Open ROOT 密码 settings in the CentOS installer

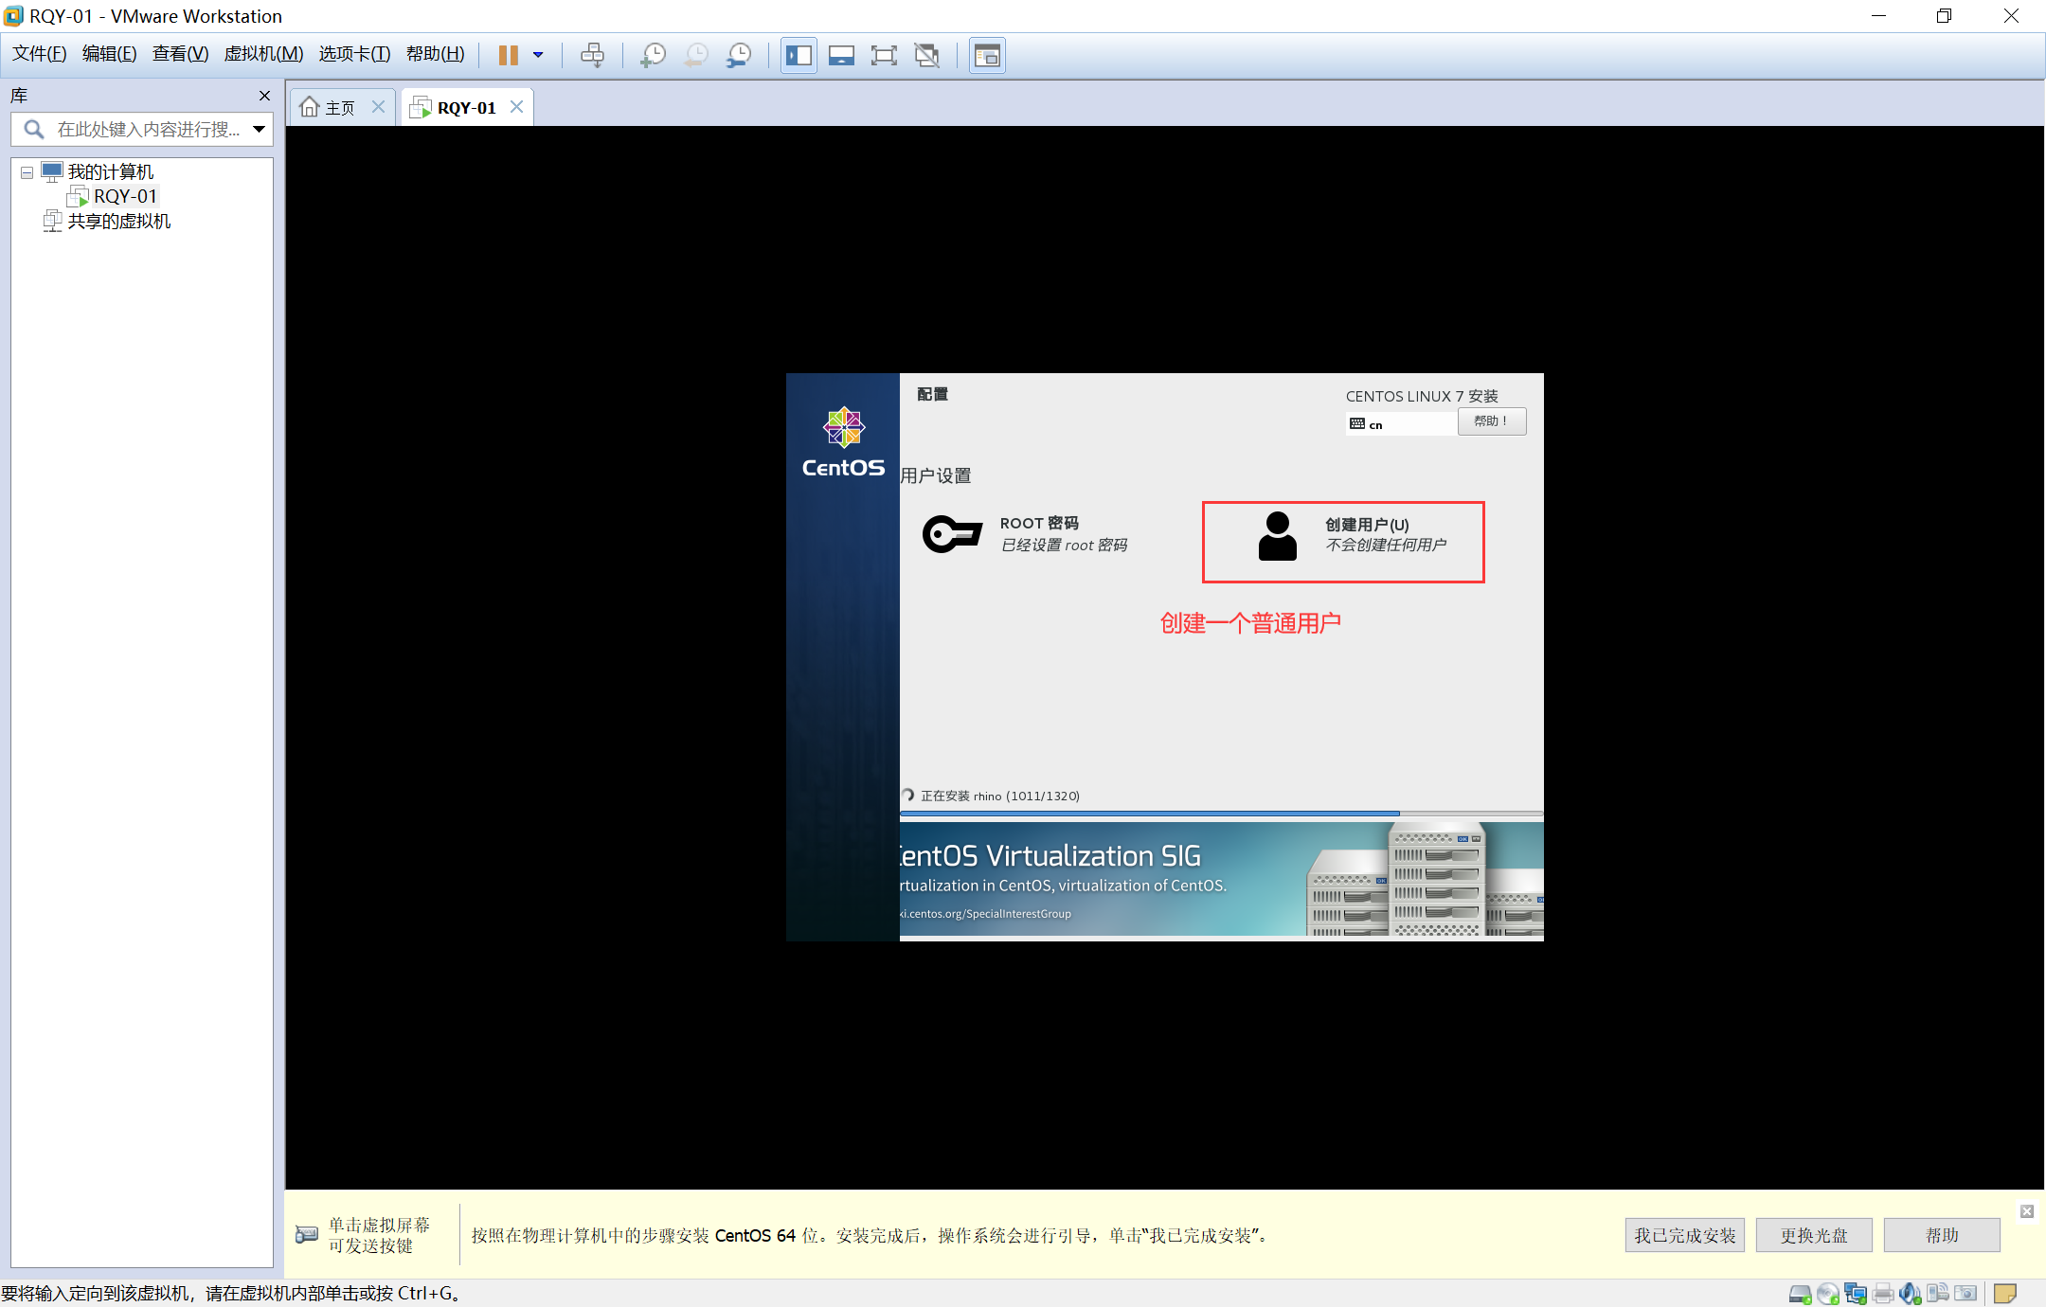click(x=1026, y=534)
